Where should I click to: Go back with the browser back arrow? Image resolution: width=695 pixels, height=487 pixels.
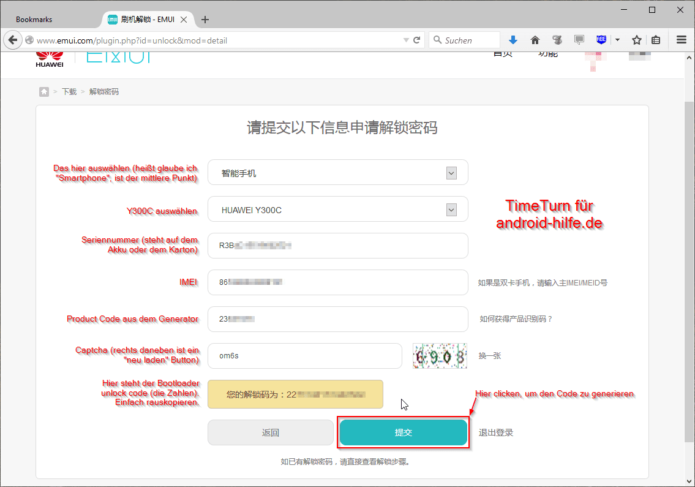13,40
